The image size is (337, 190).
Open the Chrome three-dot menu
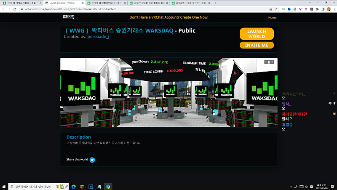[334, 9]
